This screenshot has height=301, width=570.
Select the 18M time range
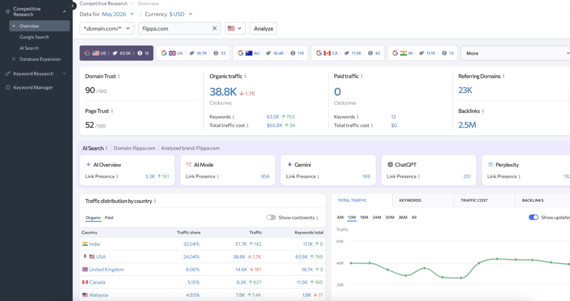pyautogui.click(x=364, y=217)
